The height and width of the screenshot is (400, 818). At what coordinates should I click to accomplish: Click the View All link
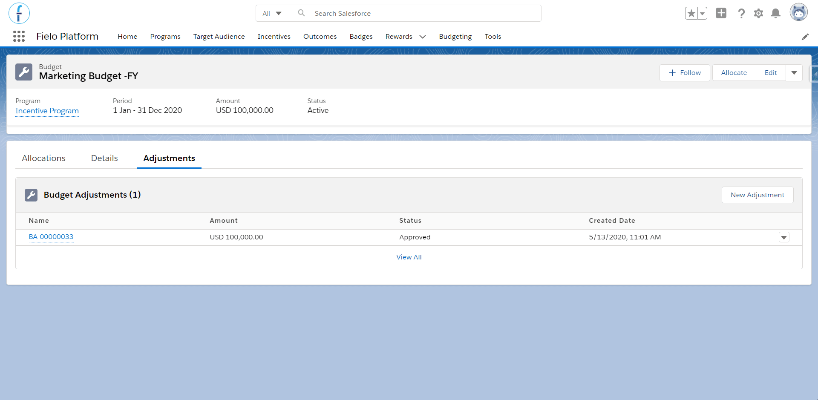click(409, 257)
